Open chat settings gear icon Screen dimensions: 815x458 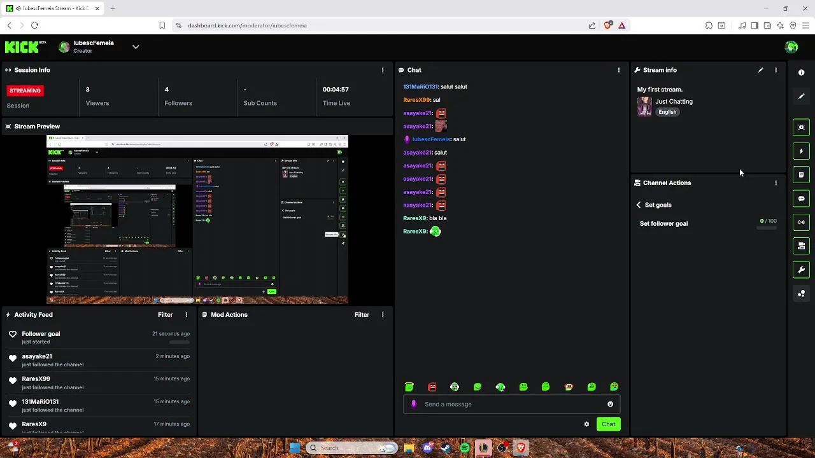click(x=586, y=424)
